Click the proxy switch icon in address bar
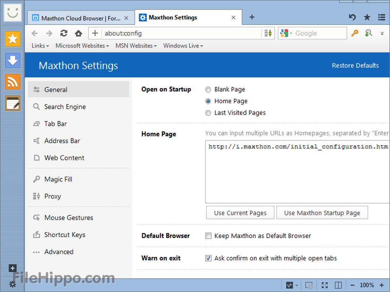 (268, 33)
